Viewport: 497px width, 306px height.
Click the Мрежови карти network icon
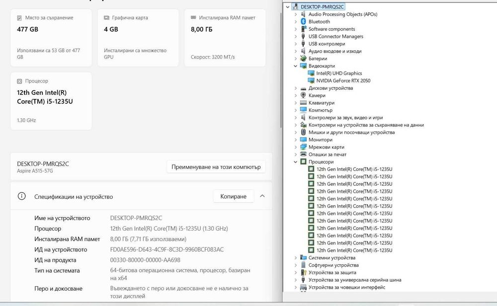coord(303,147)
